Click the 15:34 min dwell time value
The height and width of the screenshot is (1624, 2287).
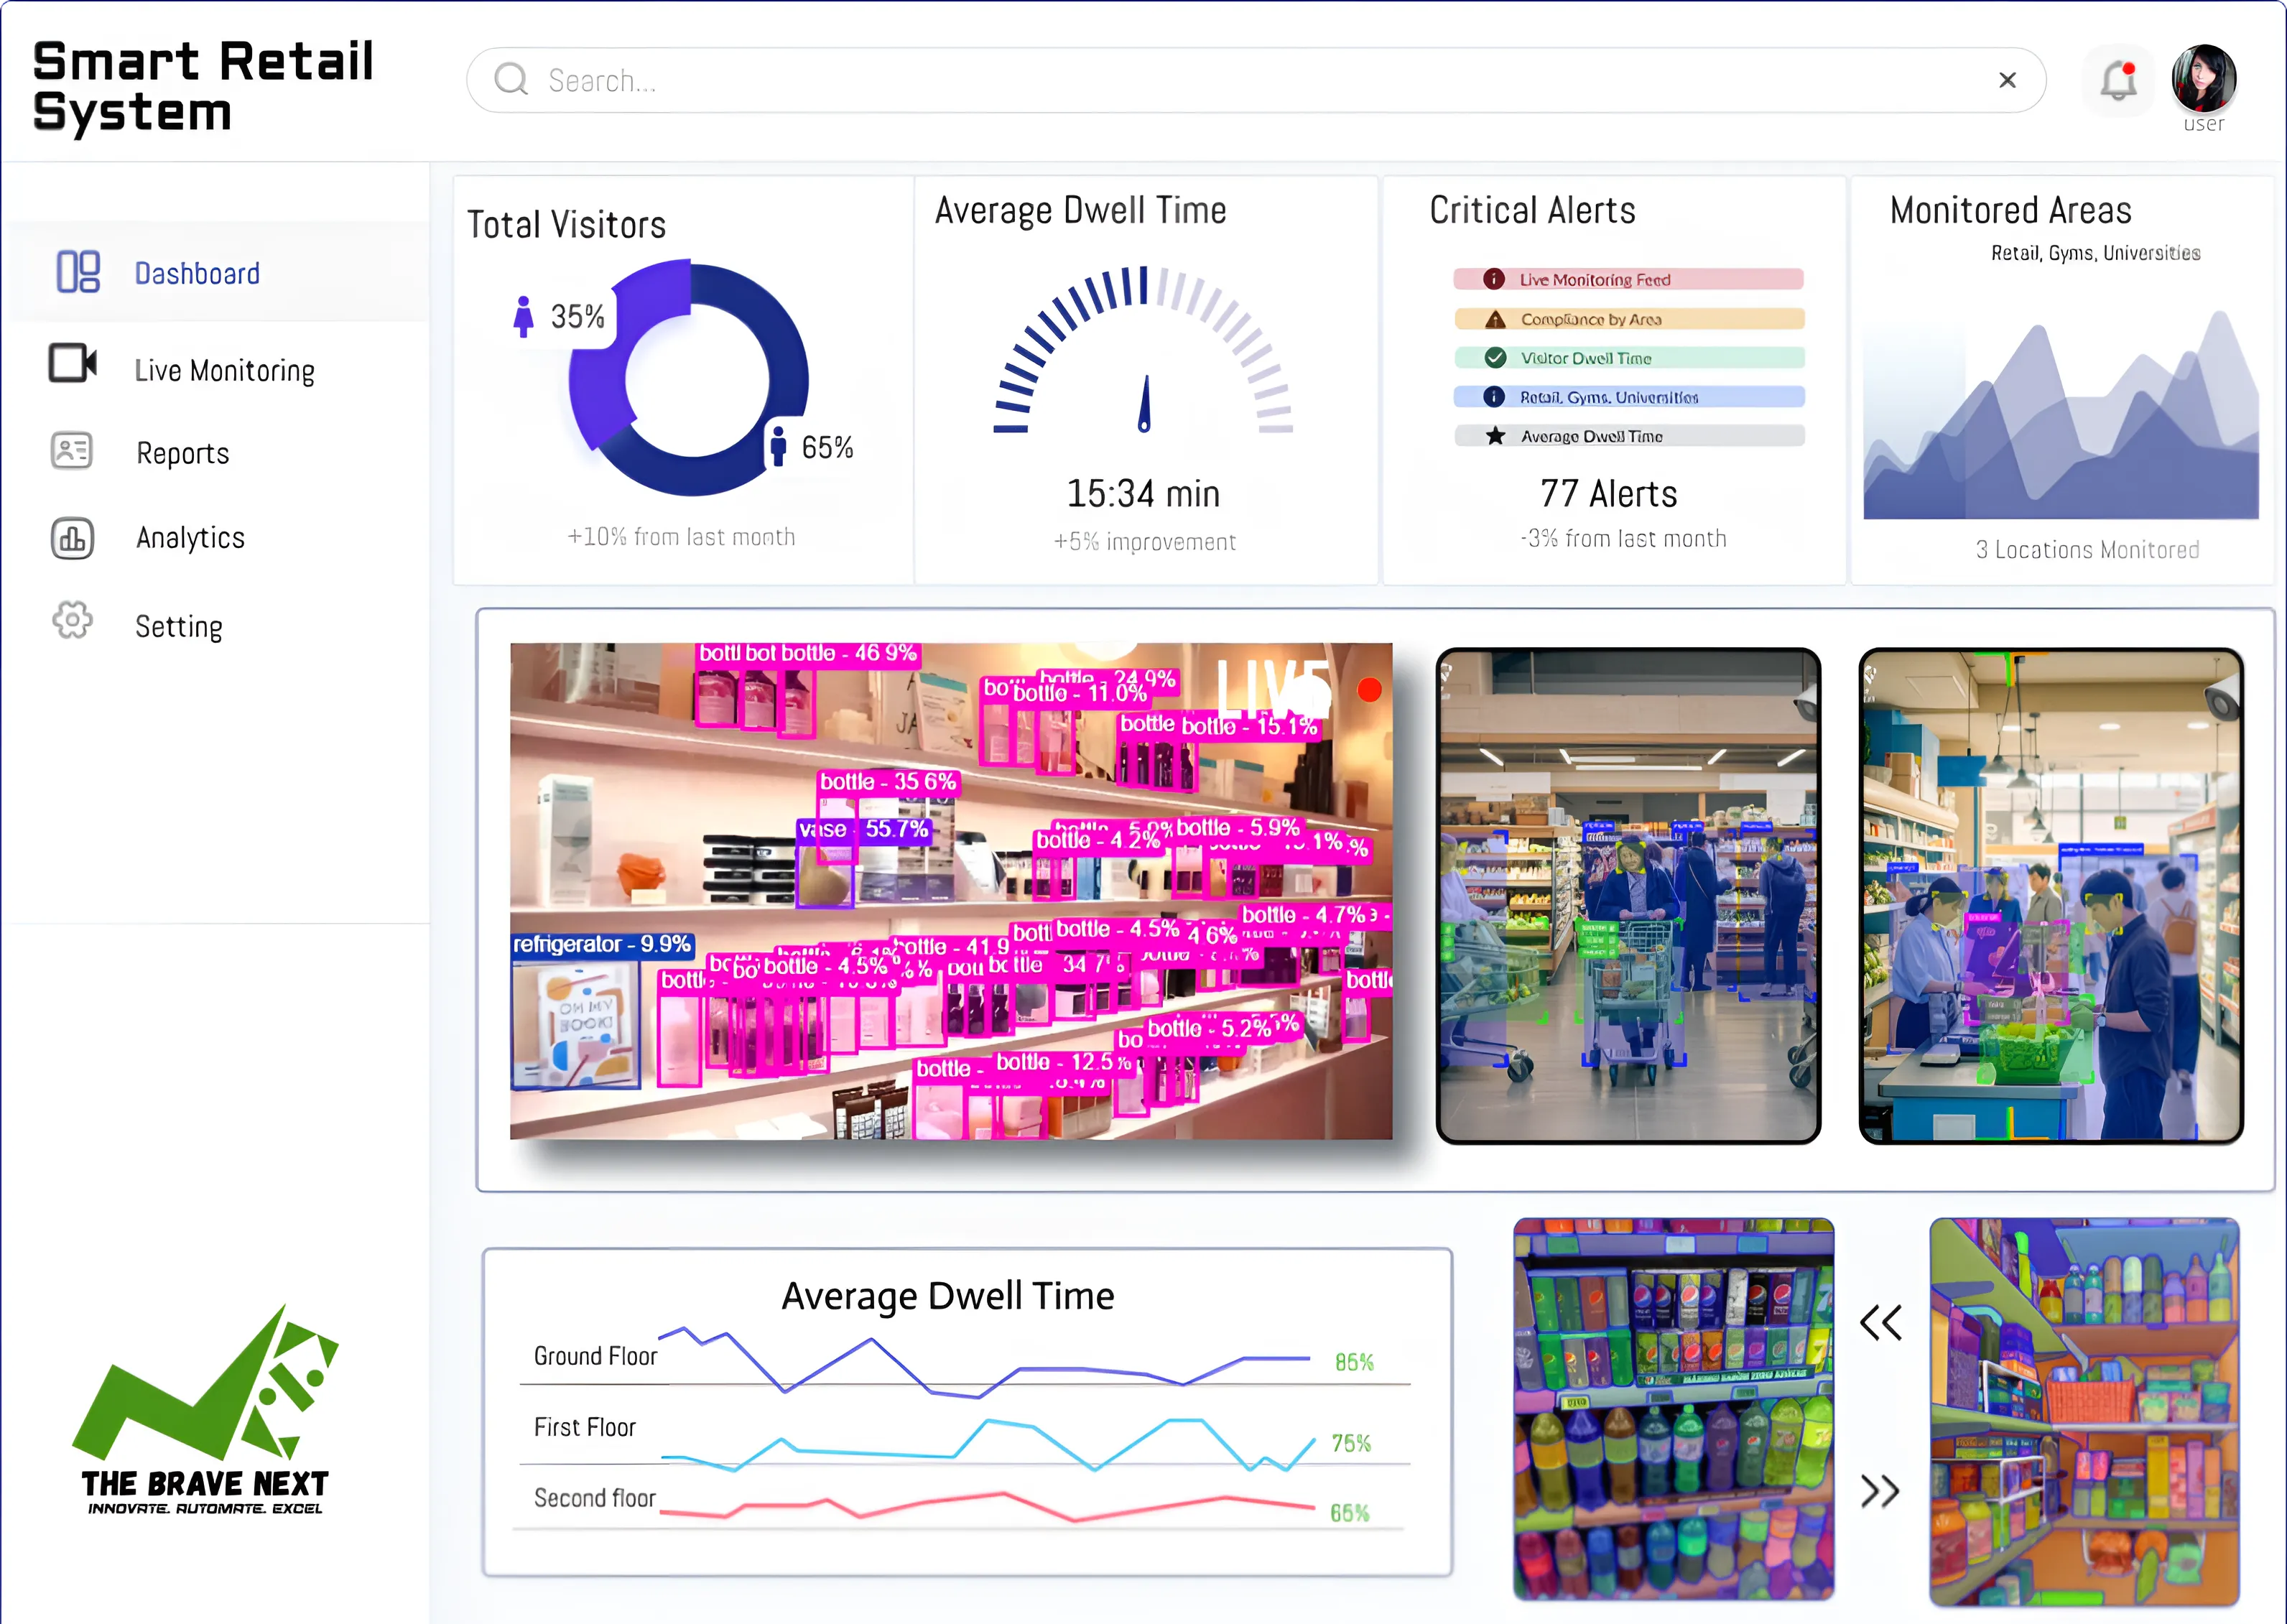[x=1143, y=493]
